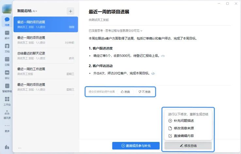This screenshot has height=154, width=241.
Task: Click 邀请成员参与补充 button
Action: click(136, 146)
